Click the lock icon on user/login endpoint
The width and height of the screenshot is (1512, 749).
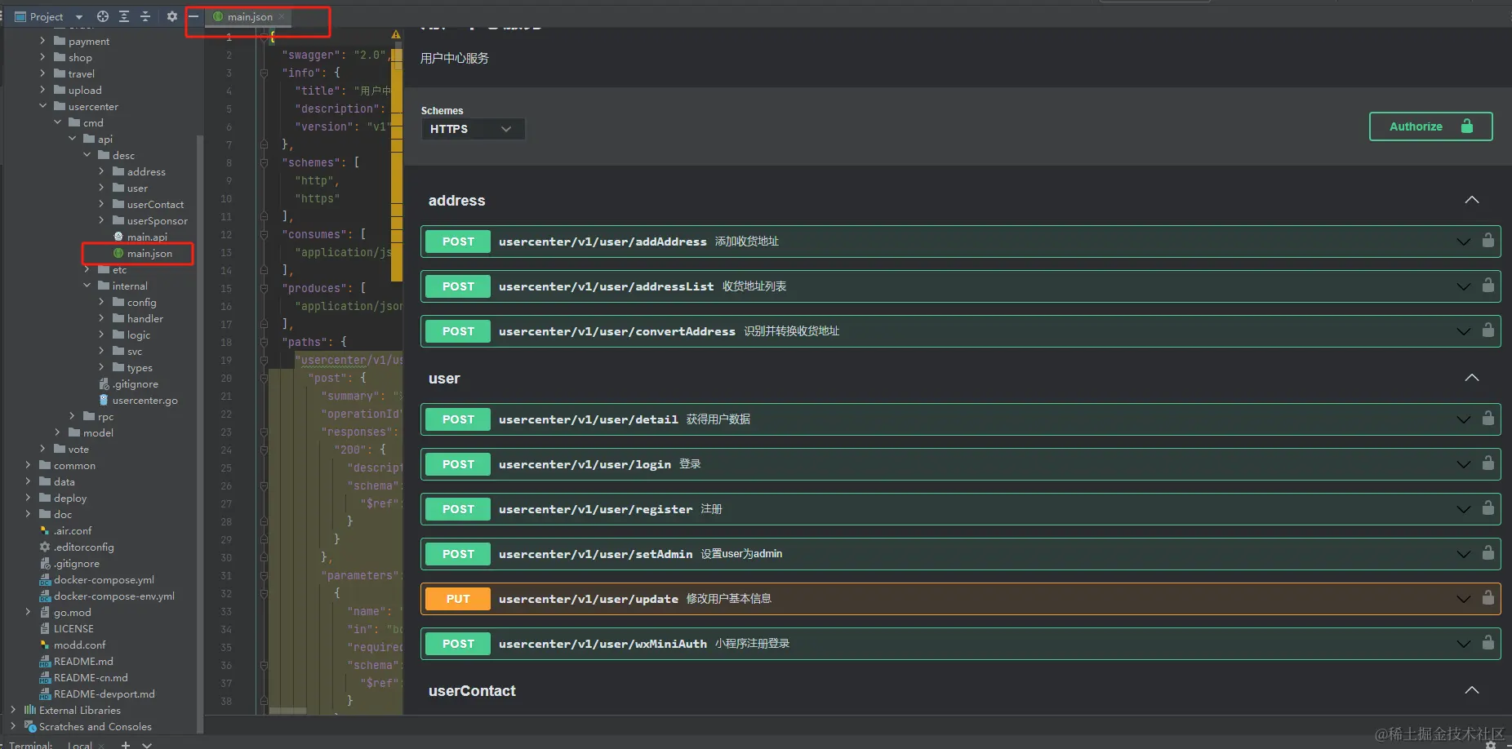[1488, 463]
